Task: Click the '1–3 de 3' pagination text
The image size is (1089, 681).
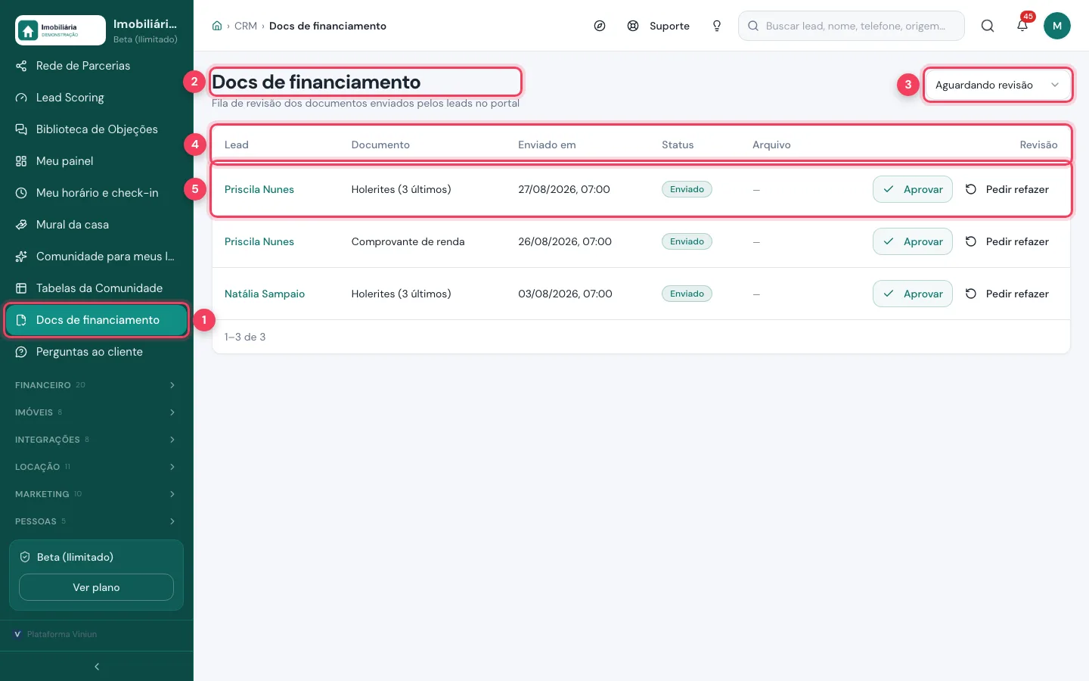Action: pyautogui.click(x=245, y=337)
